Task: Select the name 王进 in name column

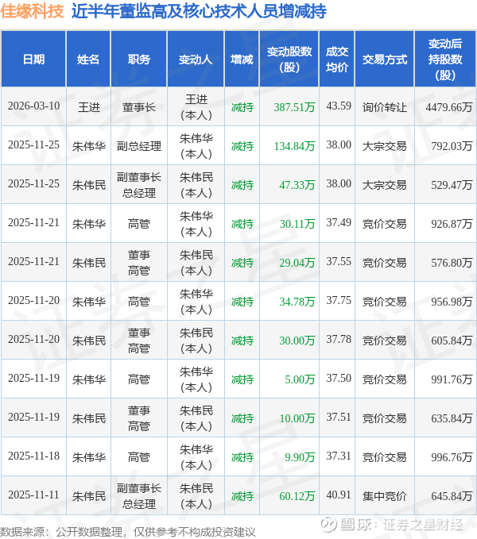Action: coord(89,107)
